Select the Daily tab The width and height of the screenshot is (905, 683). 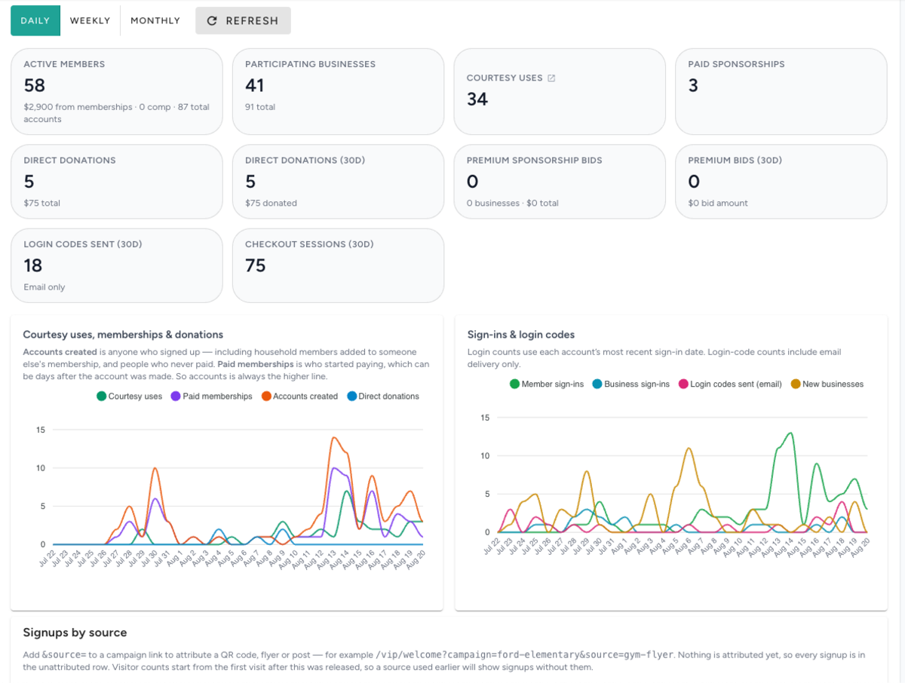(35, 20)
